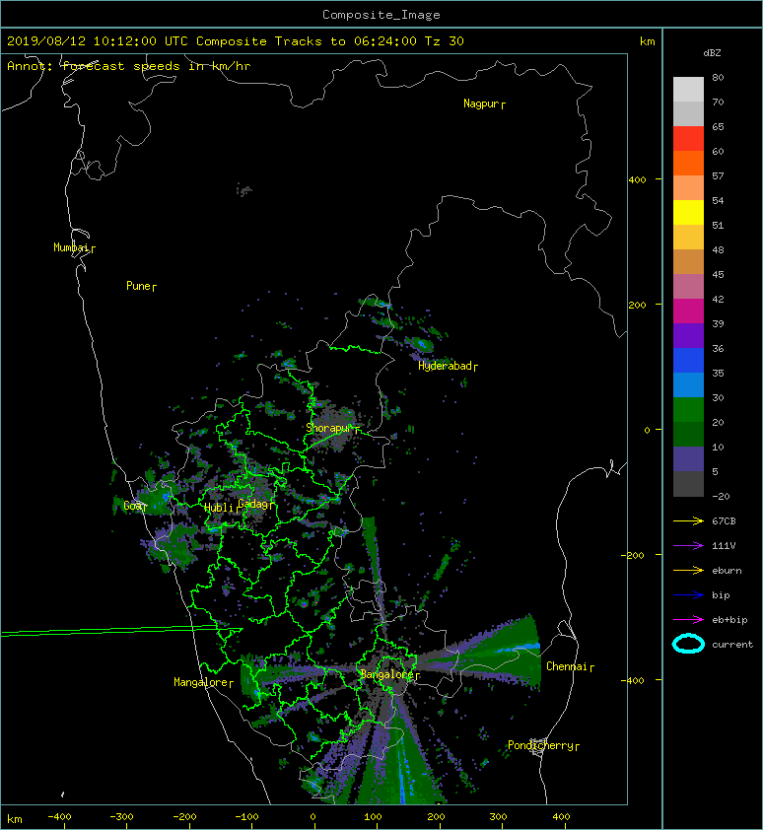The image size is (763, 830).
Task: Select the light grey 80 dBZ color swatch
Action: coord(688,90)
